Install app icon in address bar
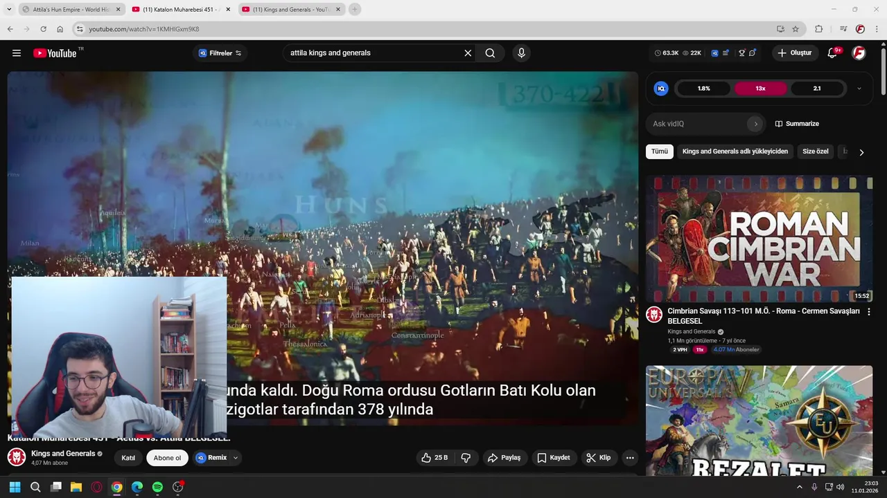 point(780,29)
